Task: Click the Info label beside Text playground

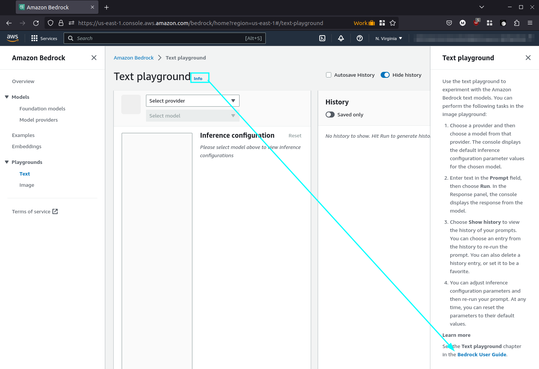Action: [x=198, y=78]
